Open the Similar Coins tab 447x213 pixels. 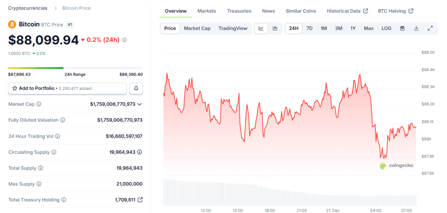pos(301,11)
